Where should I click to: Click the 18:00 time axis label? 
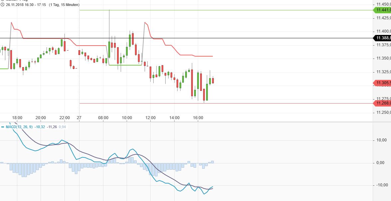tap(17, 117)
